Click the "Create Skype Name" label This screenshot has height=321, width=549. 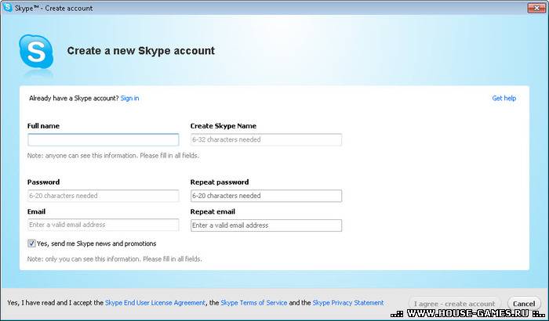tap(224, 126)
